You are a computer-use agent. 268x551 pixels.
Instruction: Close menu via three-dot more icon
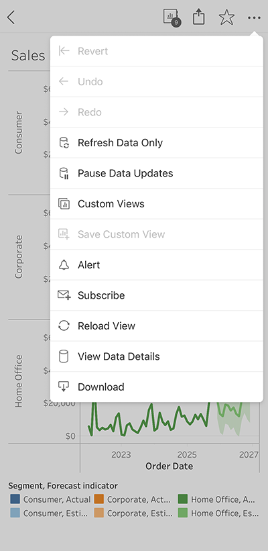coord(254,17)
